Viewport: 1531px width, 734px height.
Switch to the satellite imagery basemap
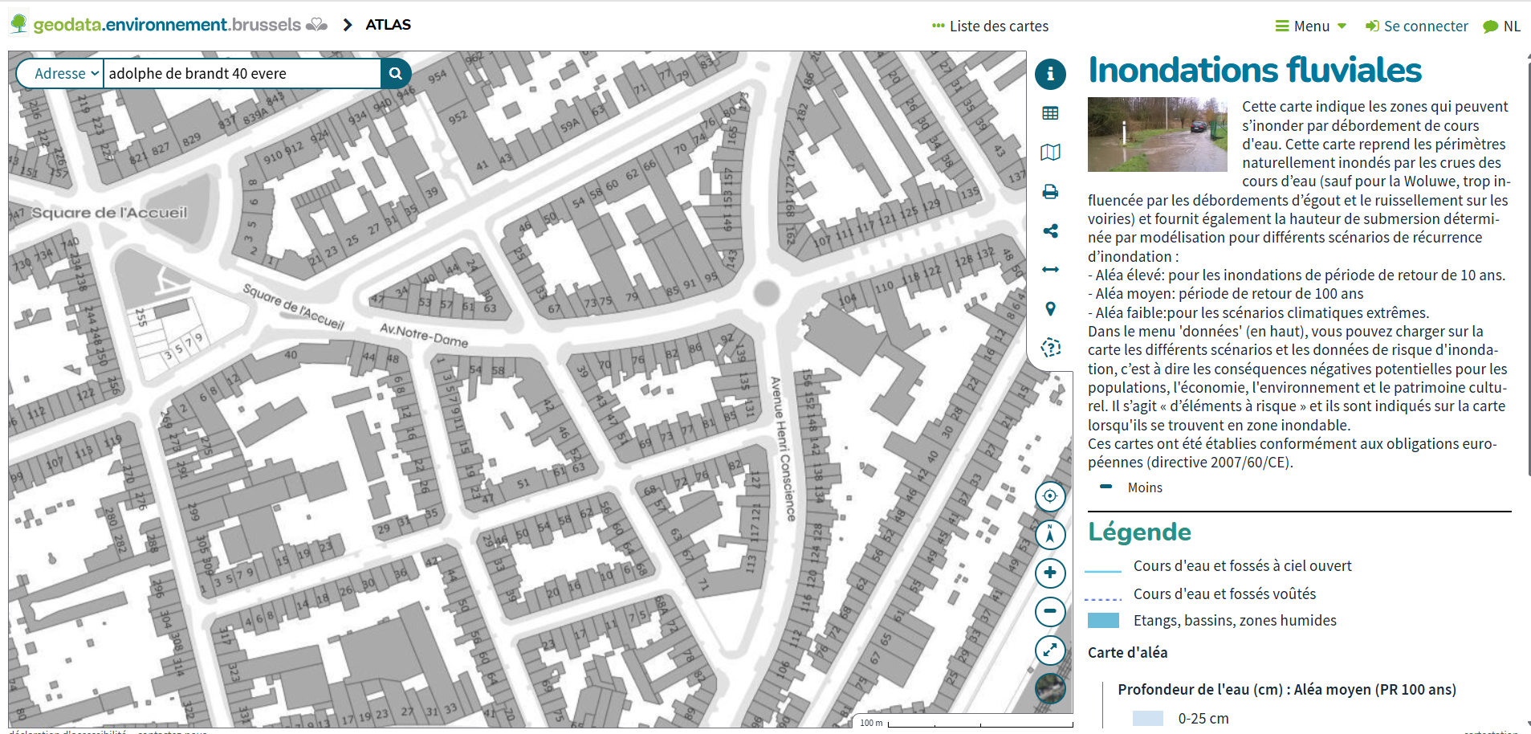pyautogui.click(x=1050, y=688)
